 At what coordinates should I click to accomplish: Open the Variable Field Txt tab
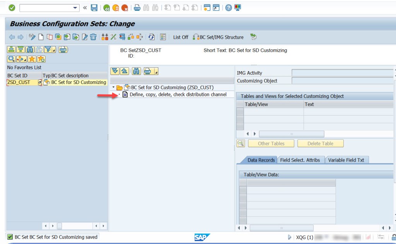347,159
